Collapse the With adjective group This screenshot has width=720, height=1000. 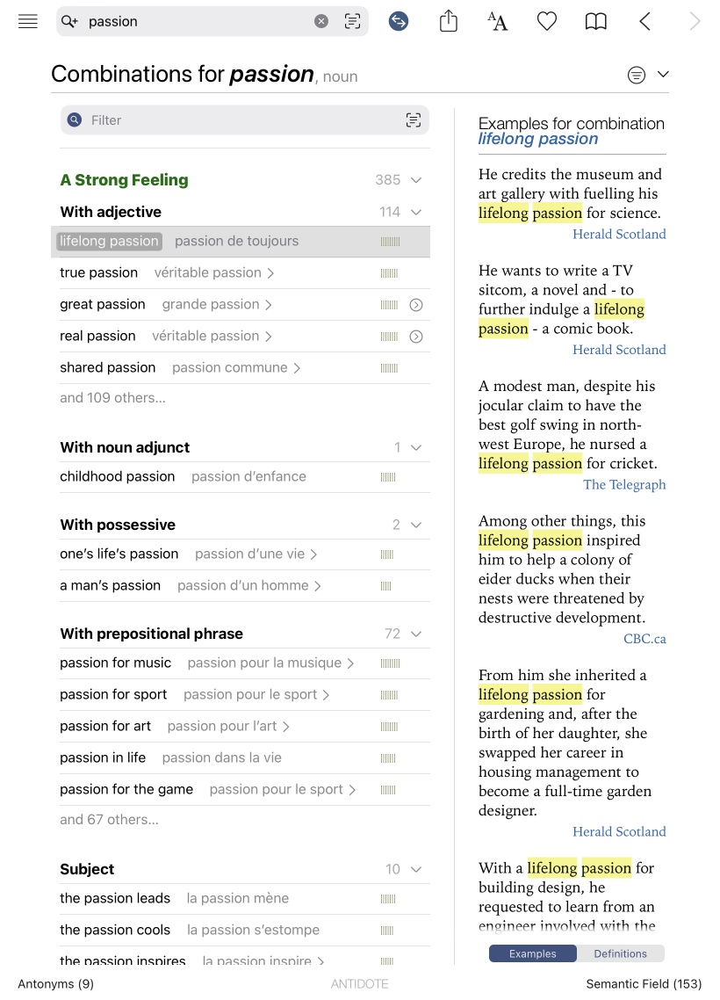pyautogui.click(x=416, y=212)
